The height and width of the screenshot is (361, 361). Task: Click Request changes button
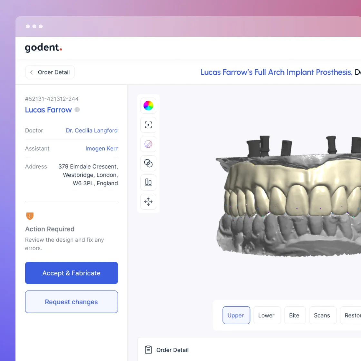point(71,302)
